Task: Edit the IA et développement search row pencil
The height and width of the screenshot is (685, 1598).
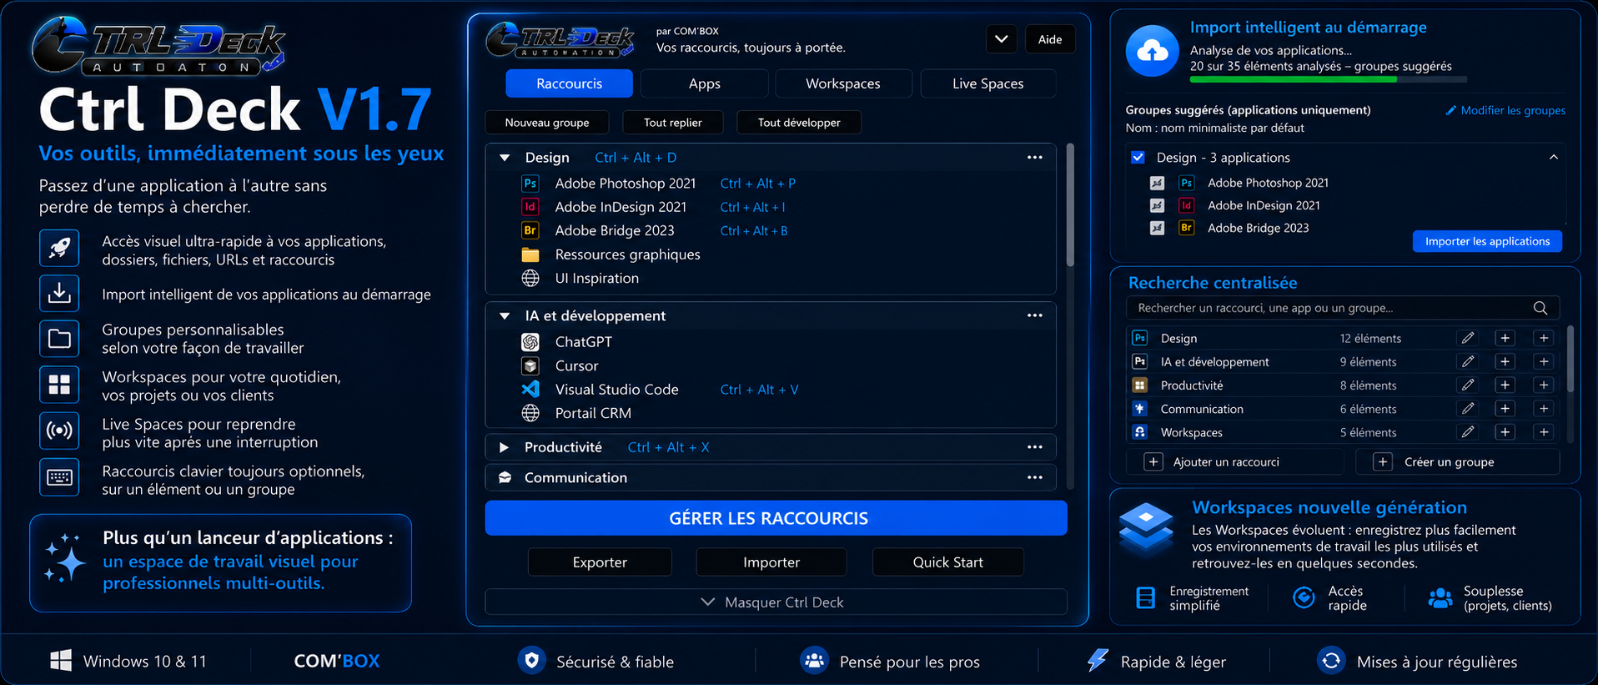Action: pos(1468,361)
